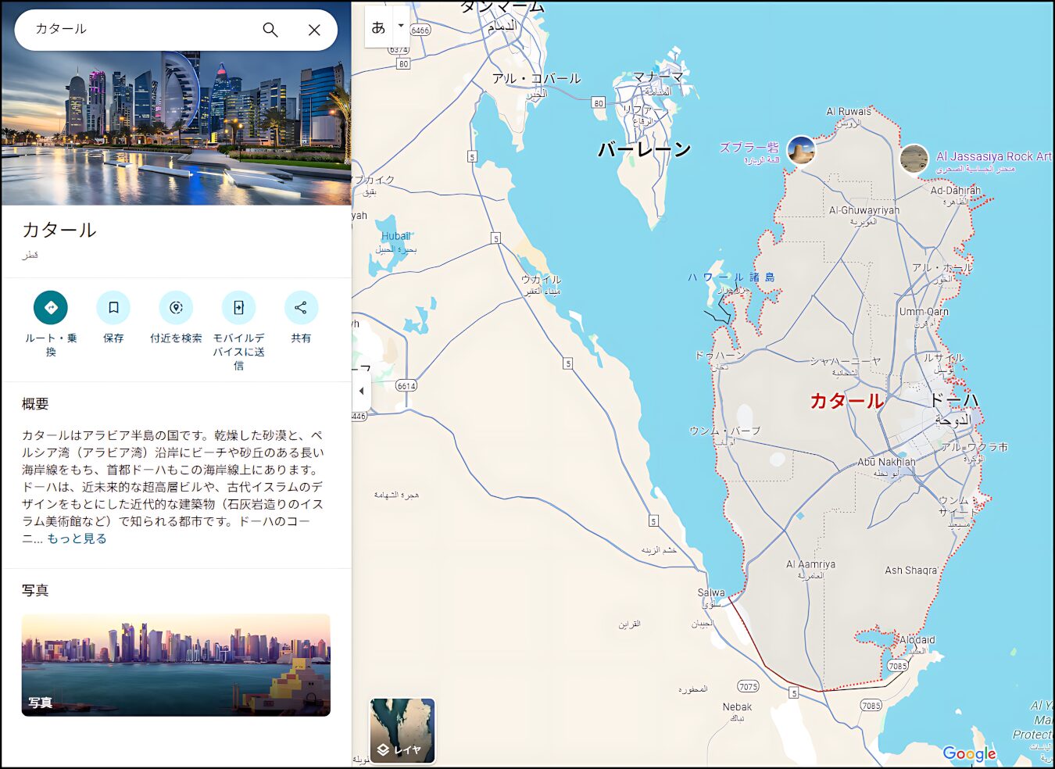Viewport: 1055px width, 769px height.
Task: Open directions with the ルート・乗換 icon
Action: [51, 307]
